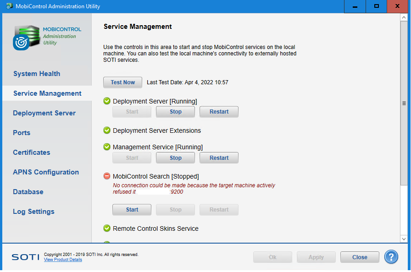Stop the Deployment Server service
The height and width of the screenshot is (272, 411).
click(175, 112)
